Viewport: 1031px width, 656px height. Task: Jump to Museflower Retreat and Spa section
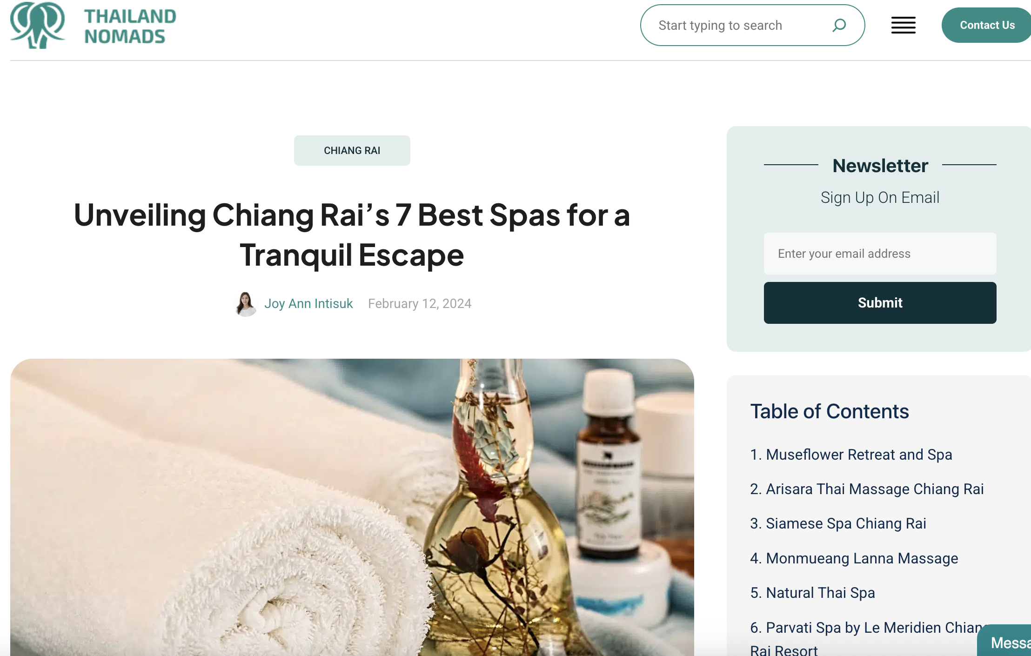pos(851,455)
